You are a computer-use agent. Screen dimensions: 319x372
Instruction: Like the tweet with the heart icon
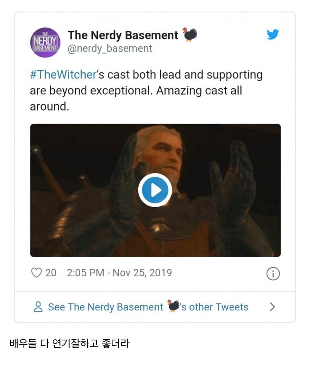(x=36, y=273)
